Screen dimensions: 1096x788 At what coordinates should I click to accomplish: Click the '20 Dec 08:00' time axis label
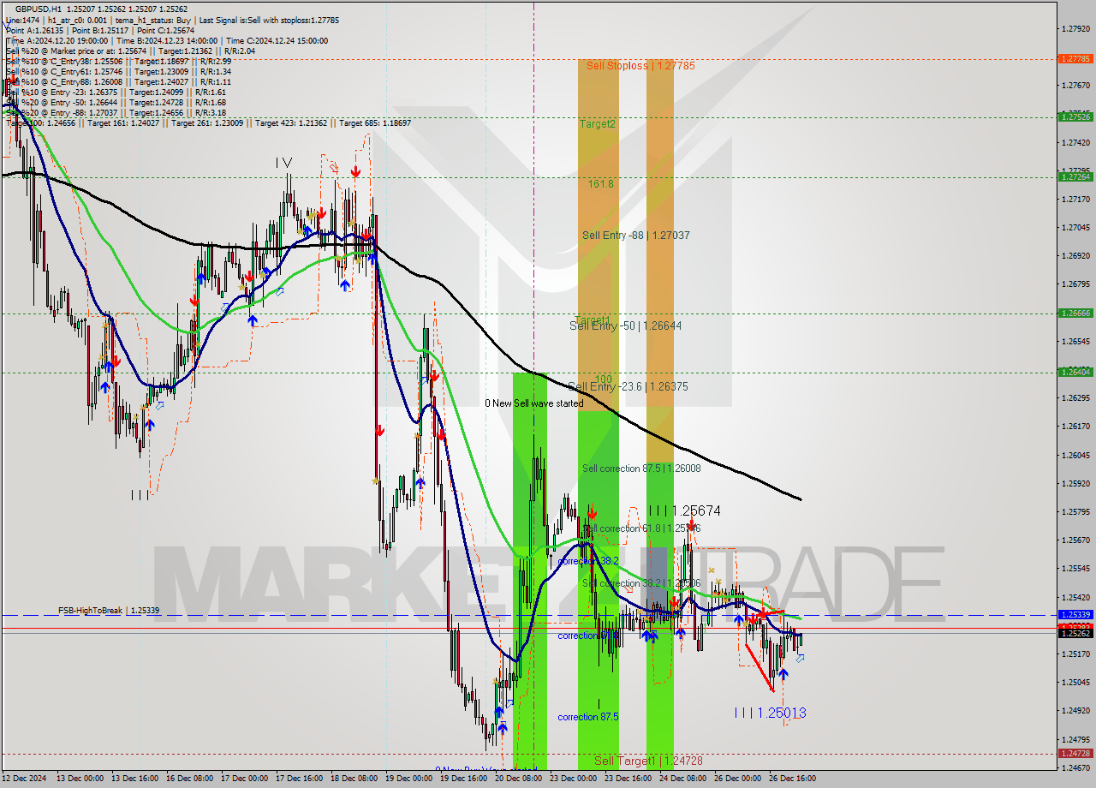(x=518, y=779)
